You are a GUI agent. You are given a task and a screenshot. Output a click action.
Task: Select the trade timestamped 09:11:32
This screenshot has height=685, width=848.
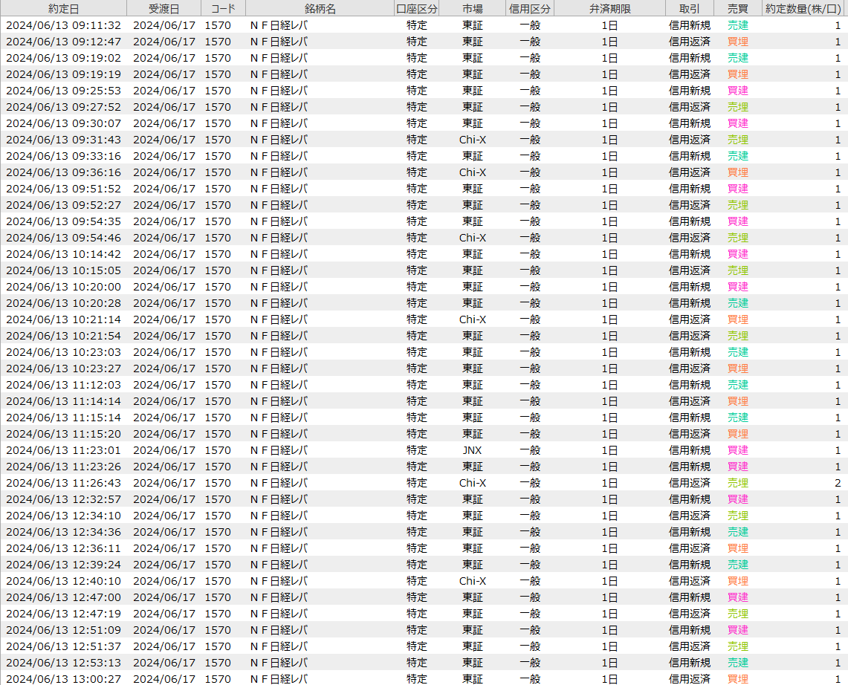pyautogui.click(x=63, y=25)
